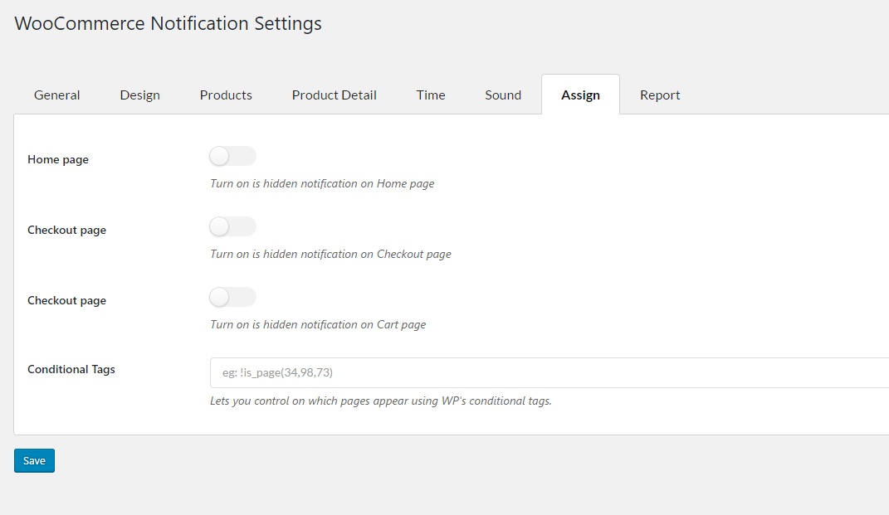Click the Conditional Tags label
This screenshot has width=889, height=515.
[71, 369]
